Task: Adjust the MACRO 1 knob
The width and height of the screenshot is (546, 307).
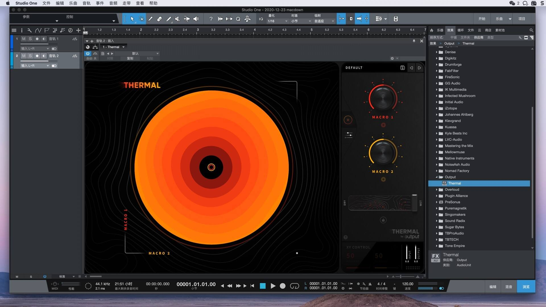Action: tap(383, 99)
